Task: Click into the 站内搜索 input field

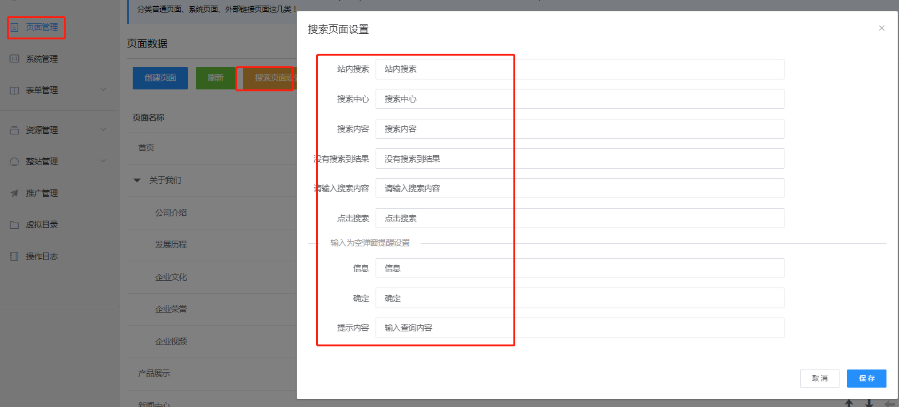Action: pyautogui.click(x=579, y=69)
